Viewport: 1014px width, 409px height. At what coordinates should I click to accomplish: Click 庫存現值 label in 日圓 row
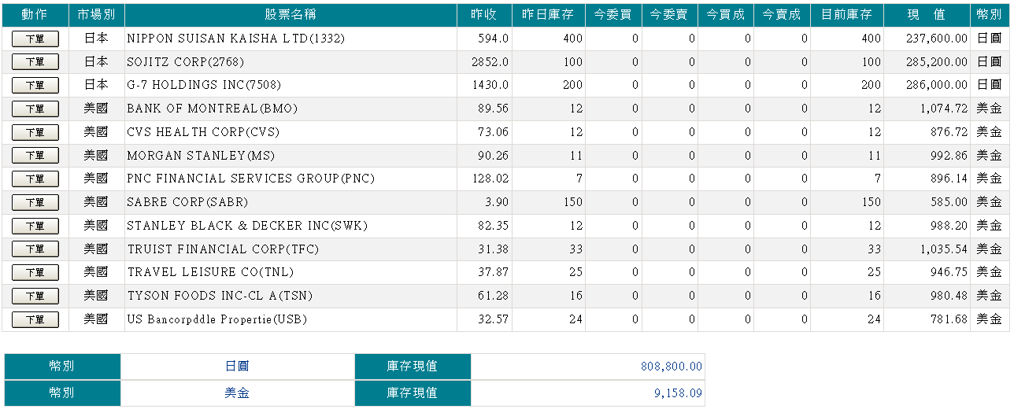point(413,367)
